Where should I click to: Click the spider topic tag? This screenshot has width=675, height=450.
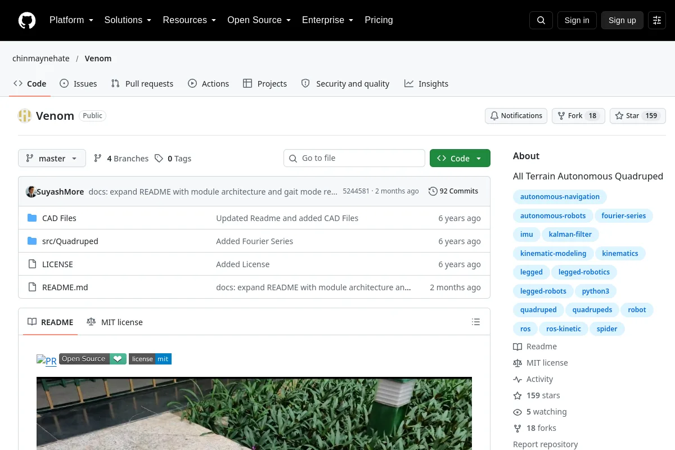tap(607, 329)
